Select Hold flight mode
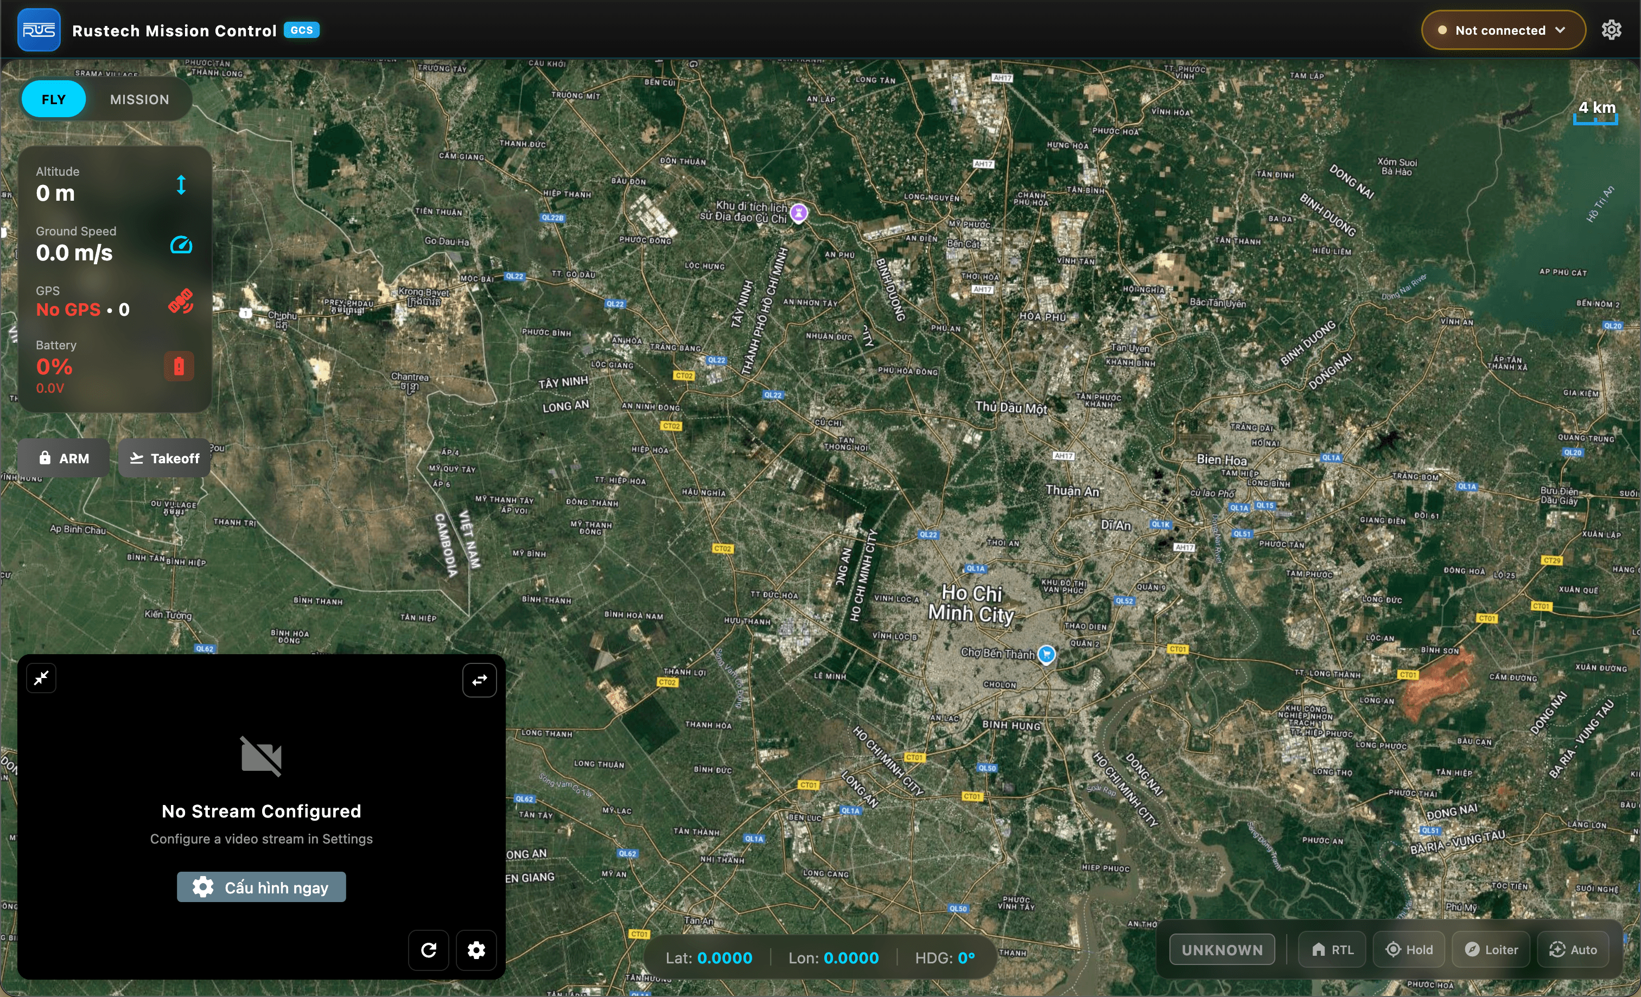The width and height of the screenshot is (1641, 997). (1409, 950)
